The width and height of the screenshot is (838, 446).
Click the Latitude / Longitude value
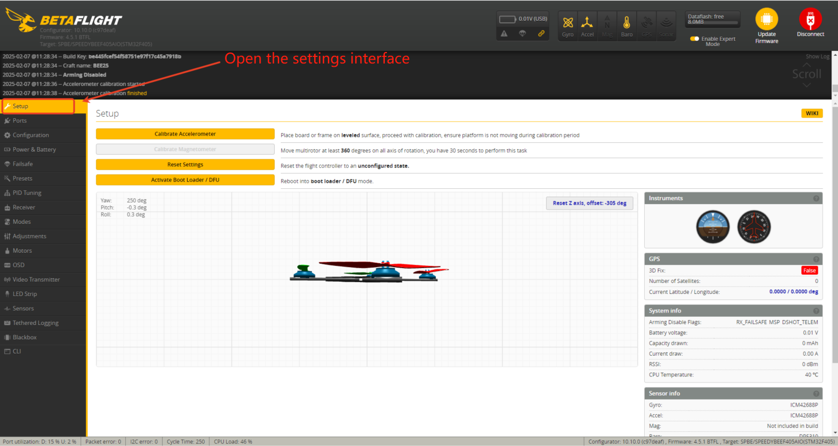coord(794,292)
